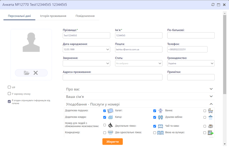Image resolution: width=229 pixels, height=147 pixels.
Task: Click the double bed icon
Action: click(160, 126)
